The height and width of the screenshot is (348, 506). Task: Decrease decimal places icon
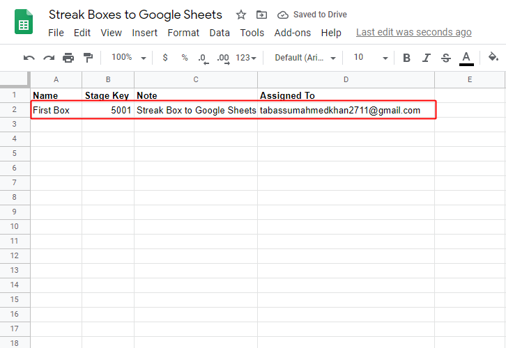point(204,58)
